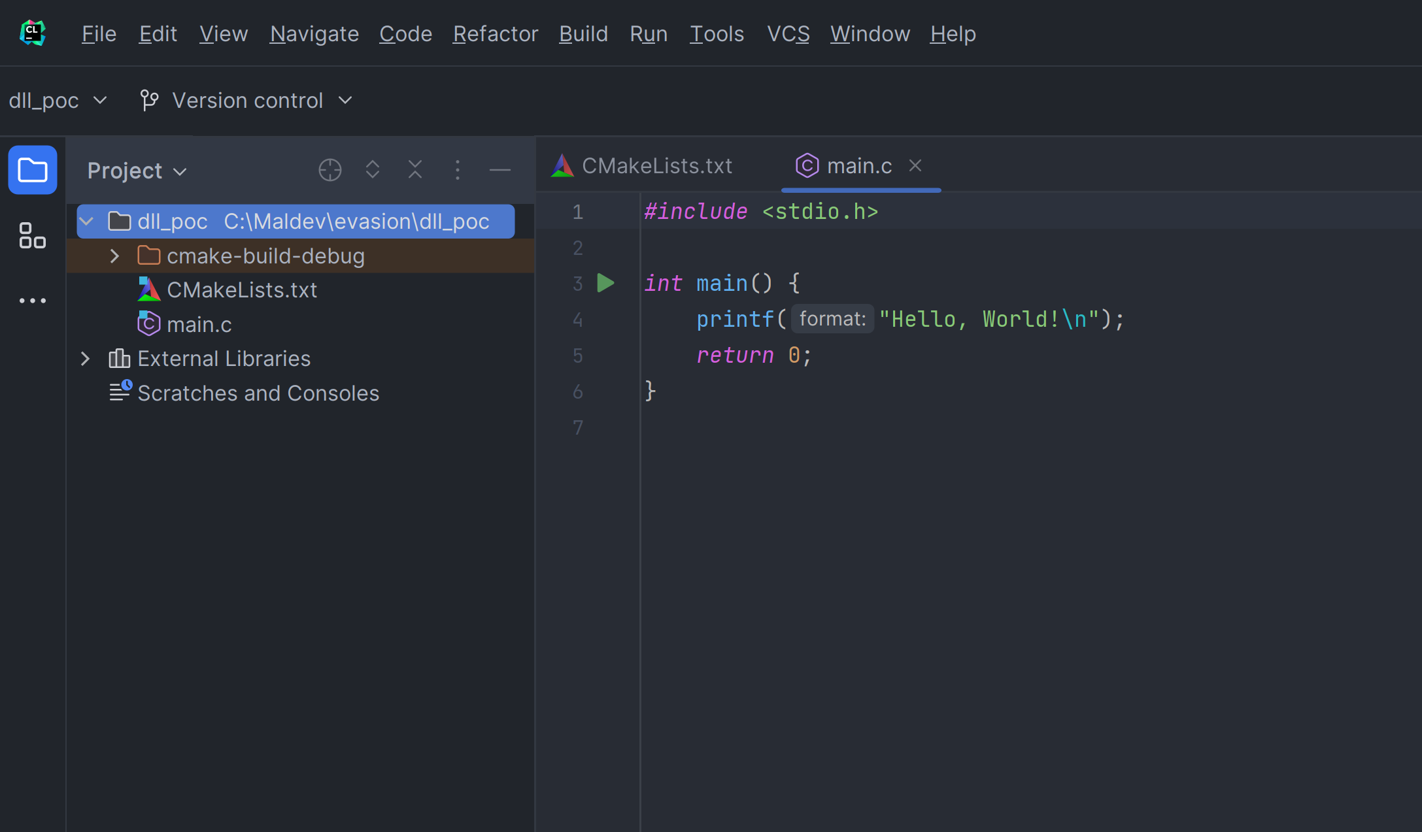This screenshot has height=832, width=1422.
Task: Hide the Project panel with minimize dash
Action: point(500,170)
